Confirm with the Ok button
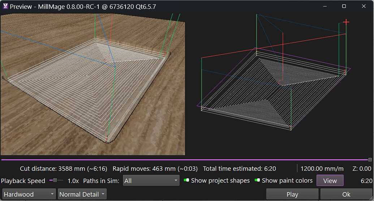374x201 pixels. point(346,195)
